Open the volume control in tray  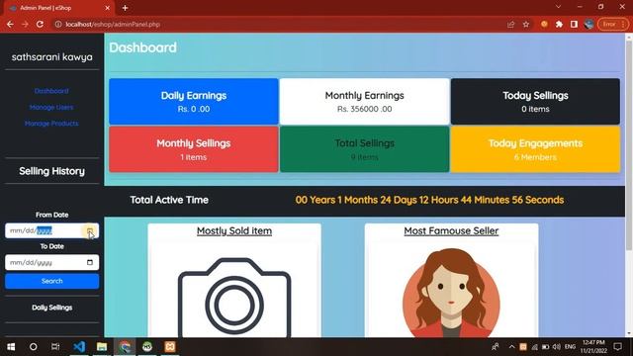click(556, 347)
